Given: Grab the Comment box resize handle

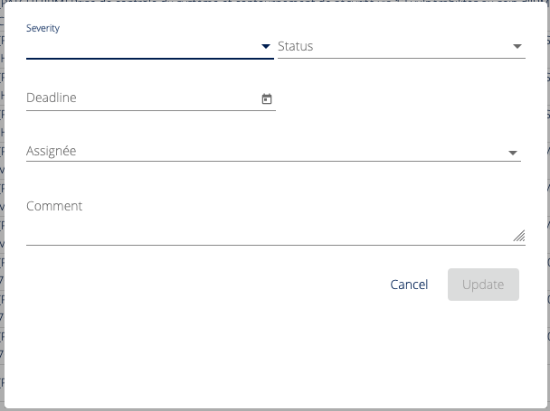Looking at the screenshot, I should coord(518,236).
